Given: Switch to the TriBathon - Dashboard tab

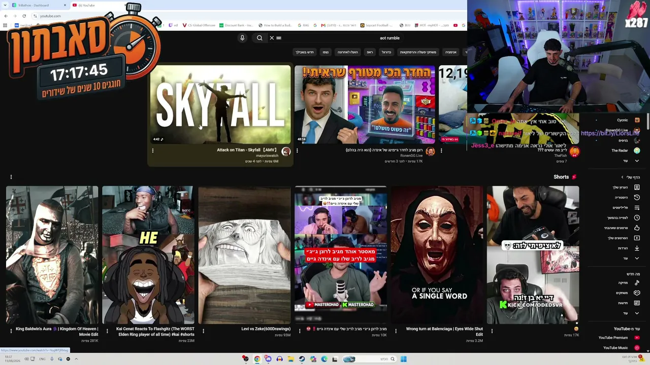Looking at the screenshot, I should pos(39,5).
